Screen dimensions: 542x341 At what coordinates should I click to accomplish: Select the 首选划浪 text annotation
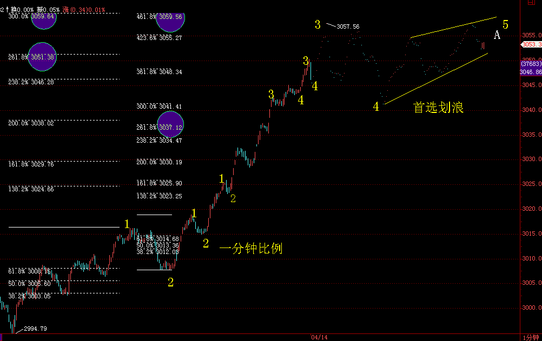coord(438,108)
